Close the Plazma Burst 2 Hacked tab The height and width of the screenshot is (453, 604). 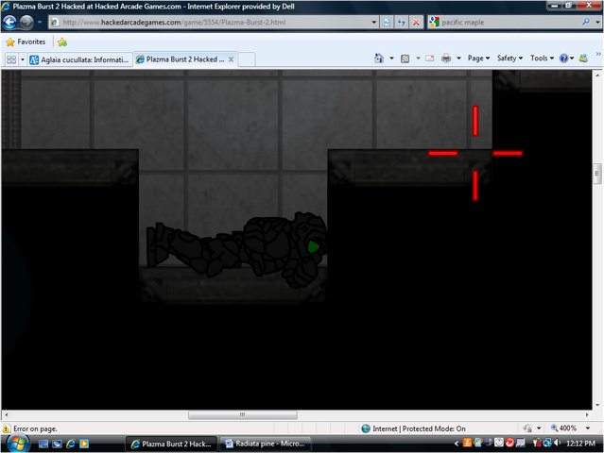[232, 59]
